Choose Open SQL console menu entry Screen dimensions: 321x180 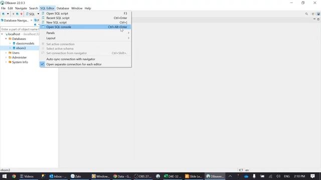click(85, 27)
